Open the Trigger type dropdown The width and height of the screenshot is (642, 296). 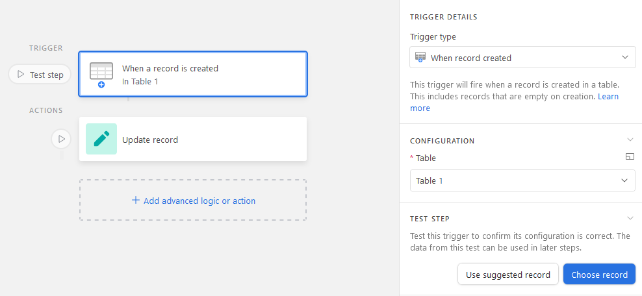pyautogui.click(x=522, y=57)
